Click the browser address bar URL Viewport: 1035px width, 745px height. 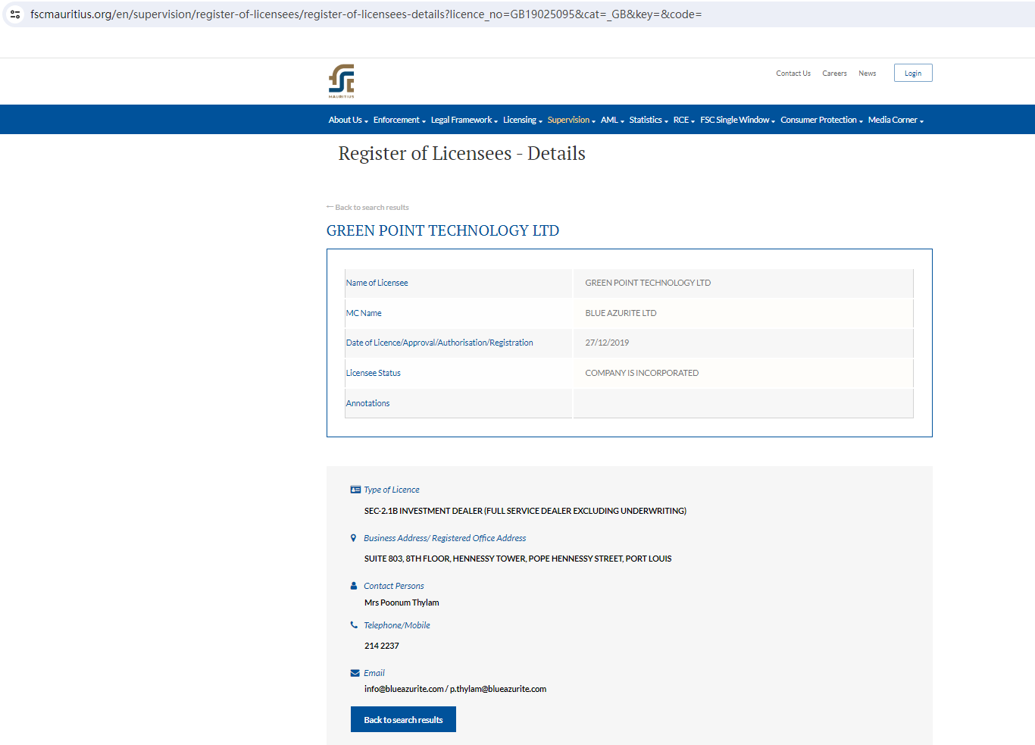pos(366,14)
